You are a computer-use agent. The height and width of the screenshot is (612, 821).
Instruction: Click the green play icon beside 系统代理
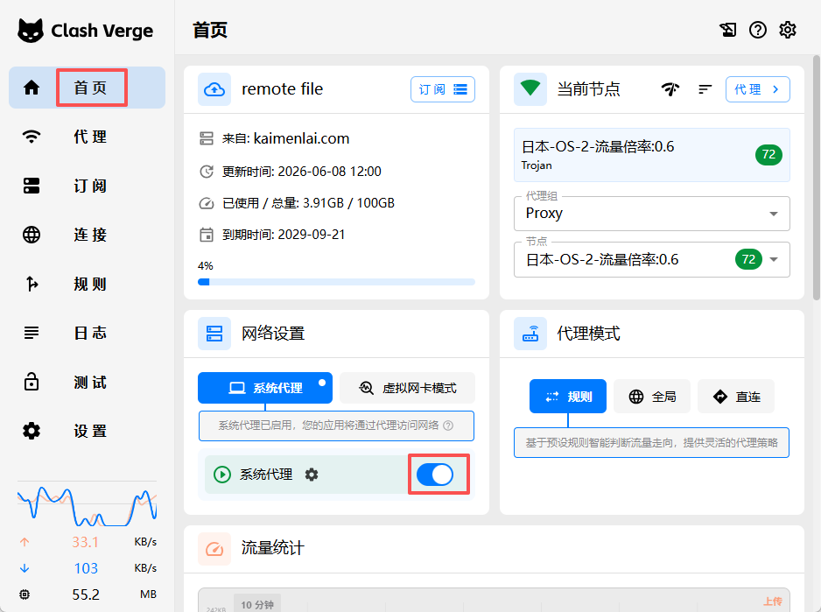(222, 475)
